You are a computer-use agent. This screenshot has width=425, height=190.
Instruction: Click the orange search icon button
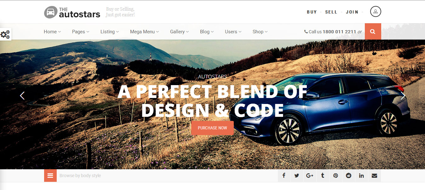[x=373, y=31]
